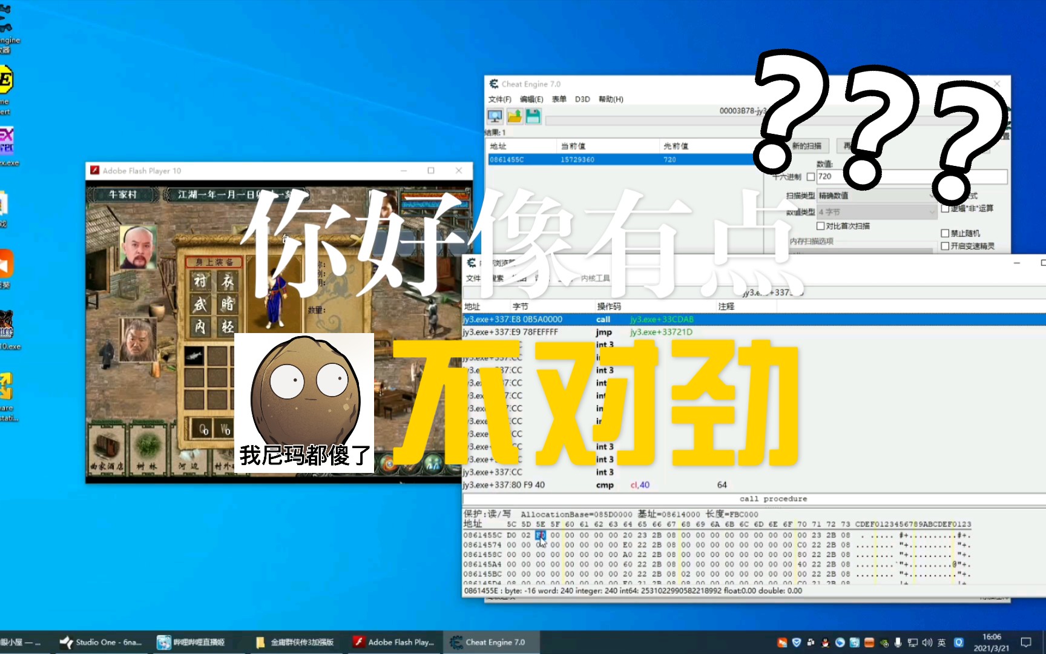This screenshot has width=1046, height=654.
Task: Click the 当前值 column header
Action: 573,146
